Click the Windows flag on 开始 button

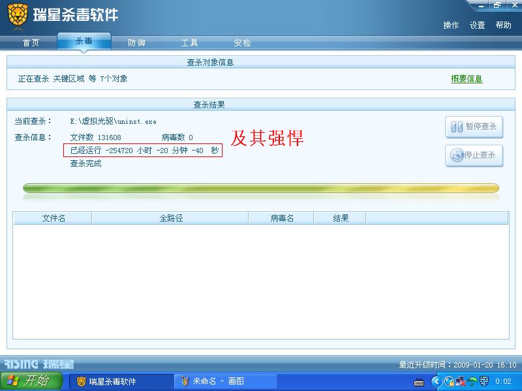point(13,381)
